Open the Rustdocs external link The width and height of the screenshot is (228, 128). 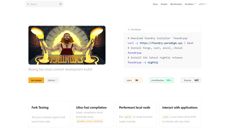(x=190, y=4)
